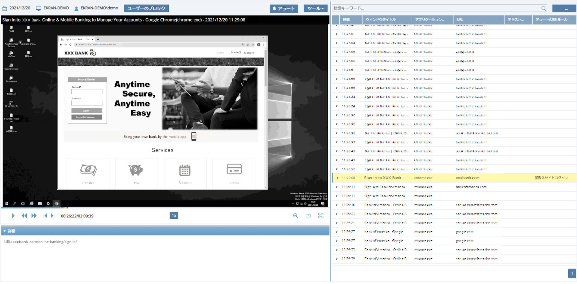Seek on the playback progress bar
This screenshot has height=284, width=577.
(166, 208)
